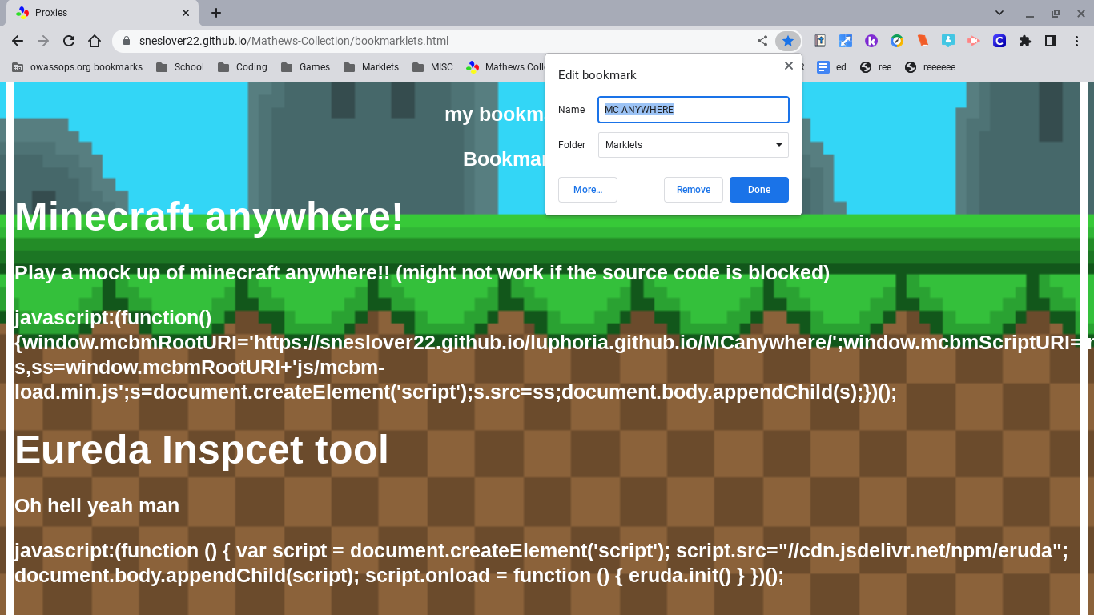
Task: Open the Marklets bookmarks folder
Action: [371, 67]
